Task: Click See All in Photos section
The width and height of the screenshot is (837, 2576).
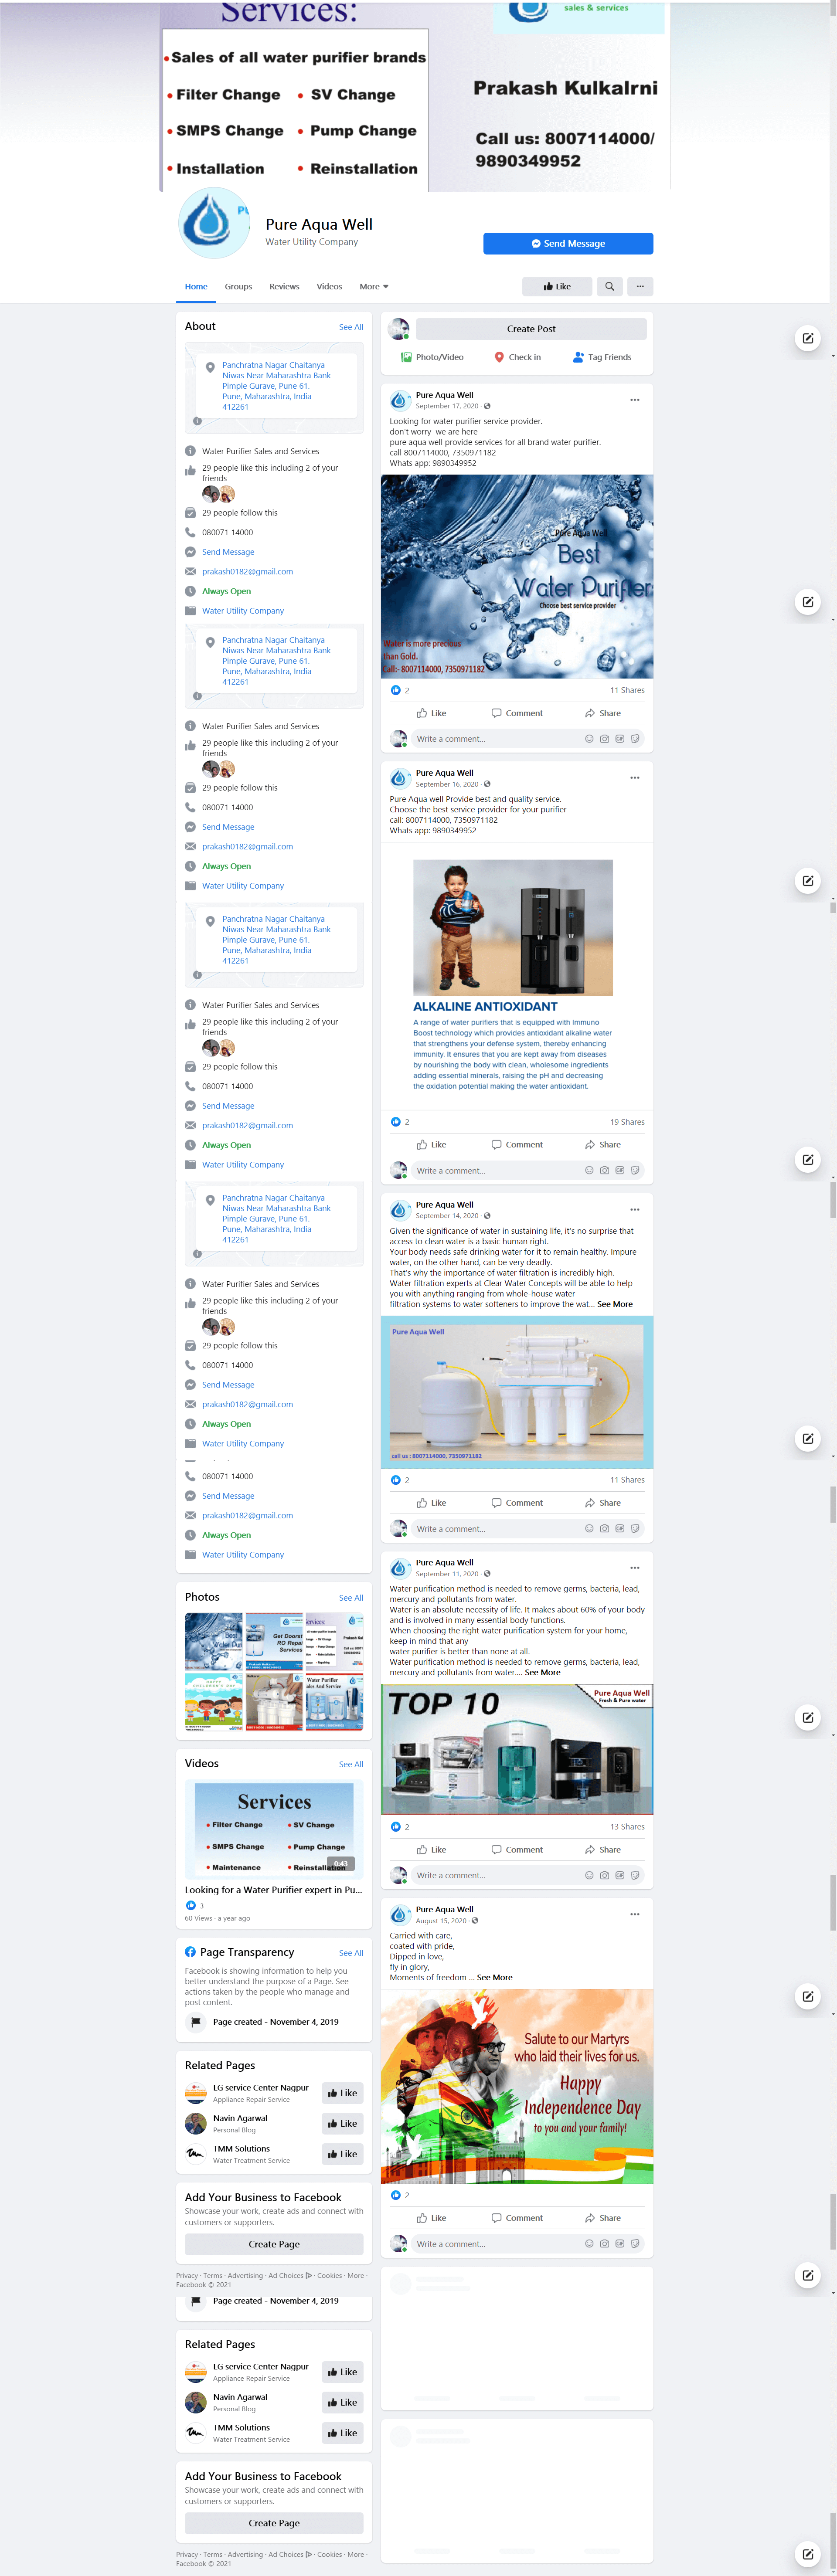Action: point(351,1598)
